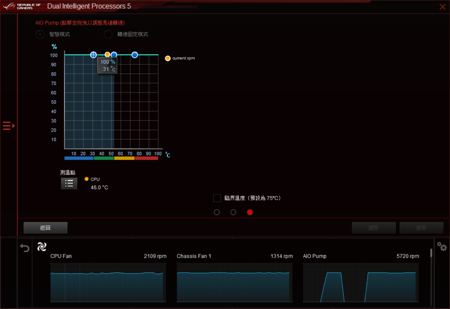Image resolution: width=450 pixels, height=309 pixels.
Task: Click the blue curve point near 75°C
Action: 135,55
